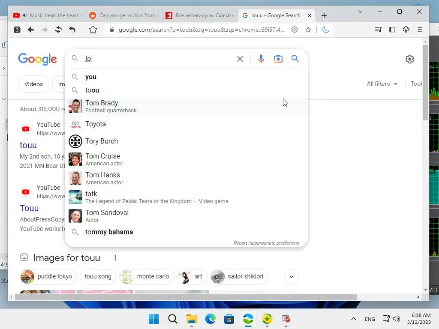
Task: Choose the Tory Burch suggestion
Action: [186, 141]
